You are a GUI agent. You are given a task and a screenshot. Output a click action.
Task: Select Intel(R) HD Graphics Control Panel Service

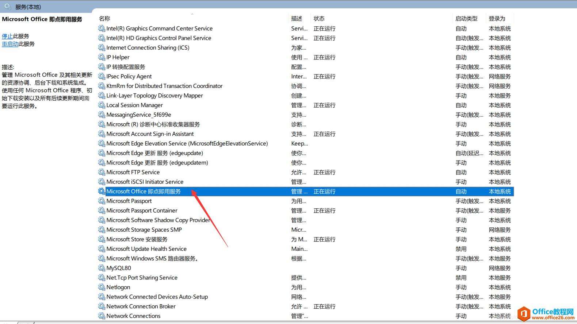click(159, 38)
